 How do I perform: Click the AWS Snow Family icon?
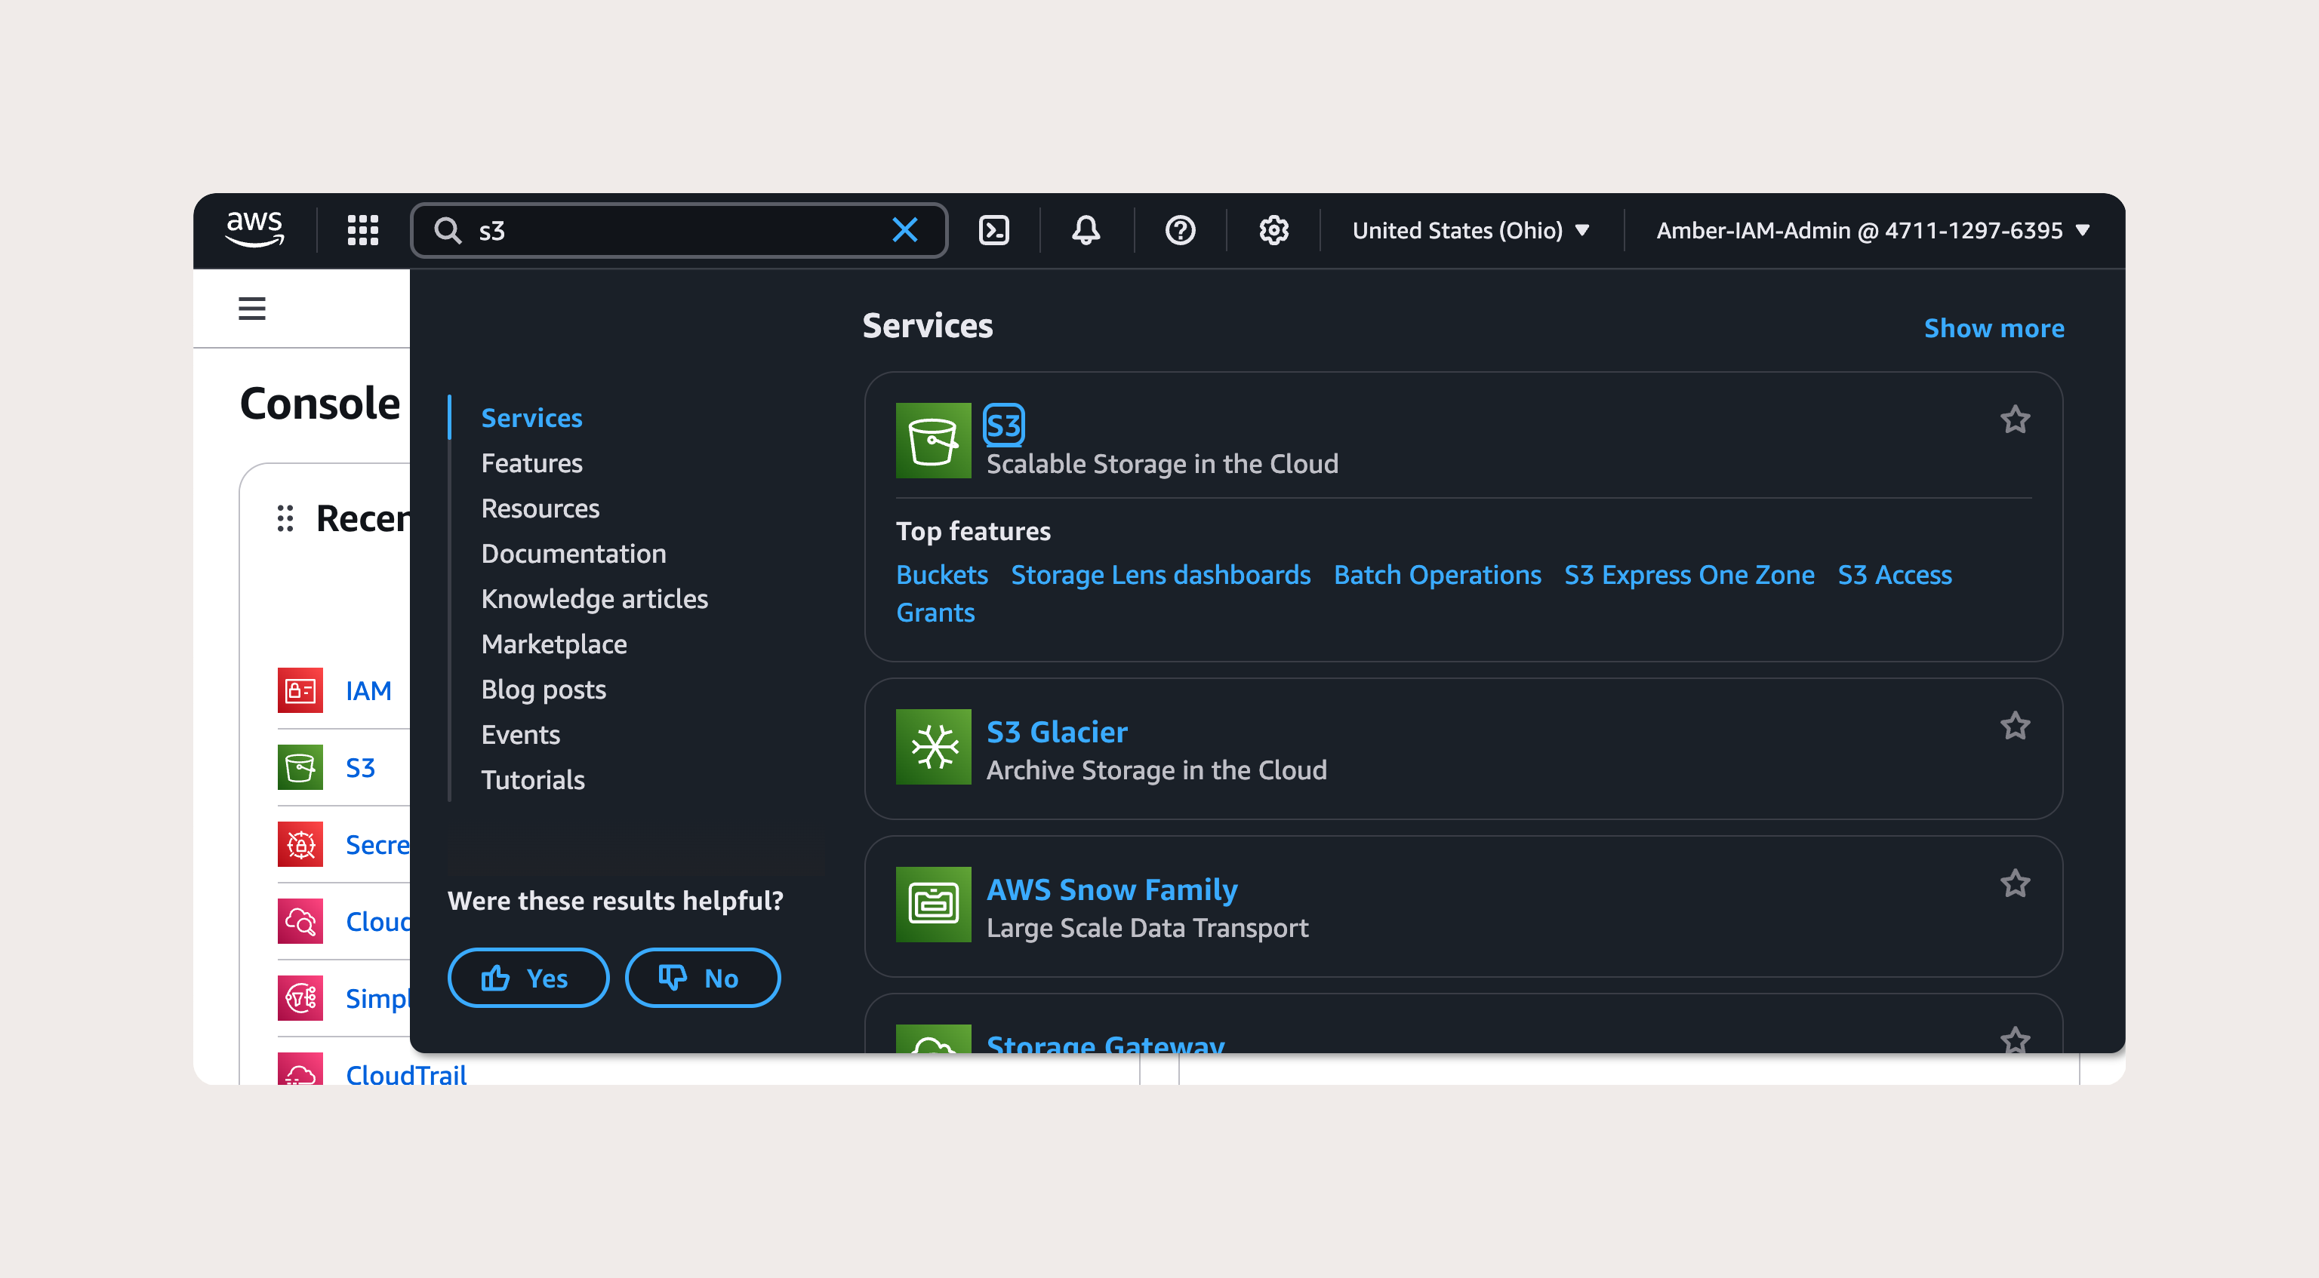pos(934,905)
